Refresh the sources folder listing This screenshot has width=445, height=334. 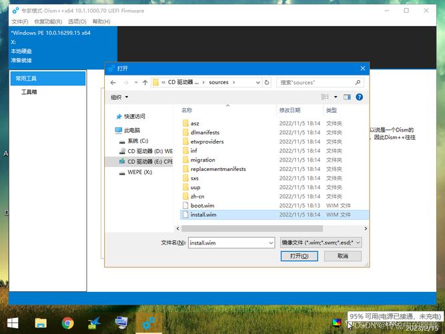click(267, 82)
